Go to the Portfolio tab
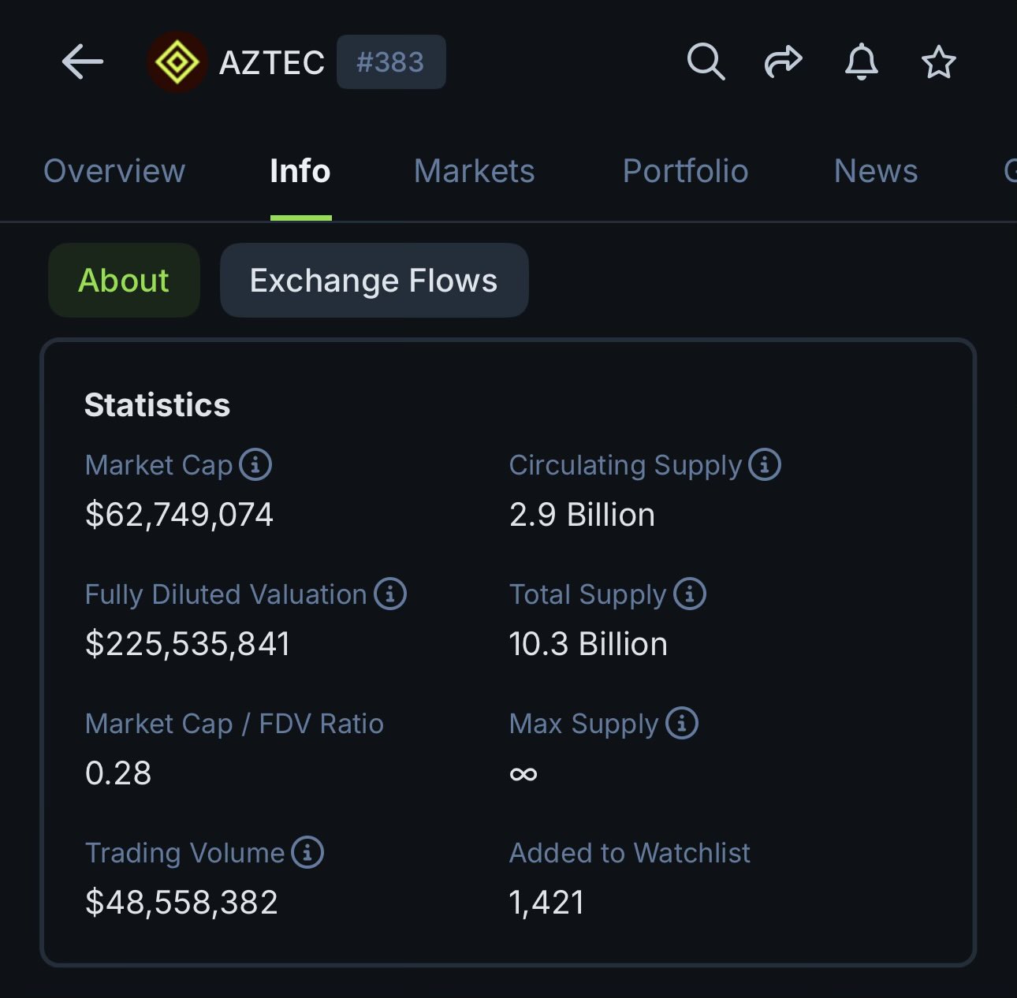The width and height of the screenshot is (1017, 998). point(685,171)
